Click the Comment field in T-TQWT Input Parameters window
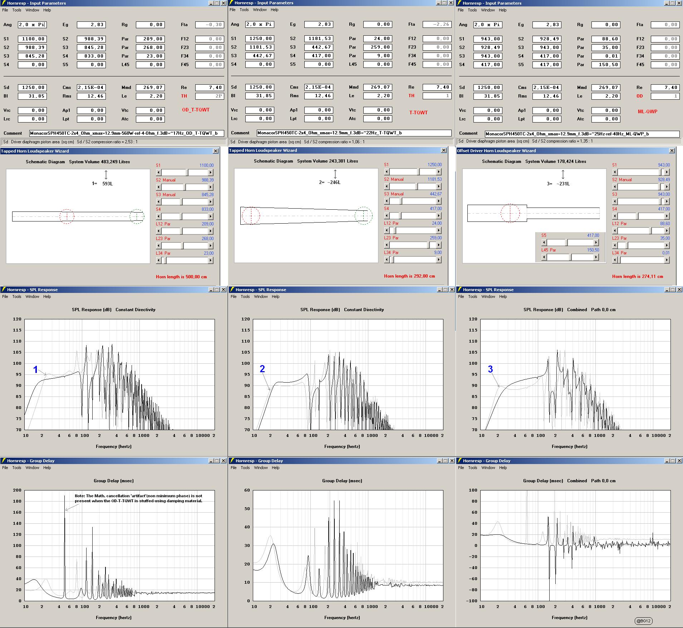 pos(354,133)
